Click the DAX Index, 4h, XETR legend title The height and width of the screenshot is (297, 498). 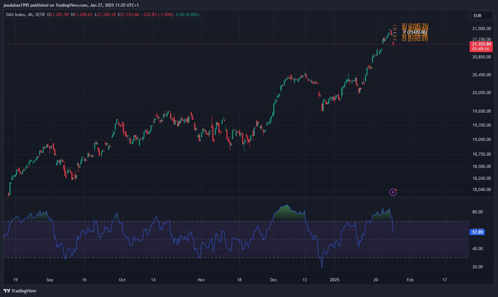[25, 15]
